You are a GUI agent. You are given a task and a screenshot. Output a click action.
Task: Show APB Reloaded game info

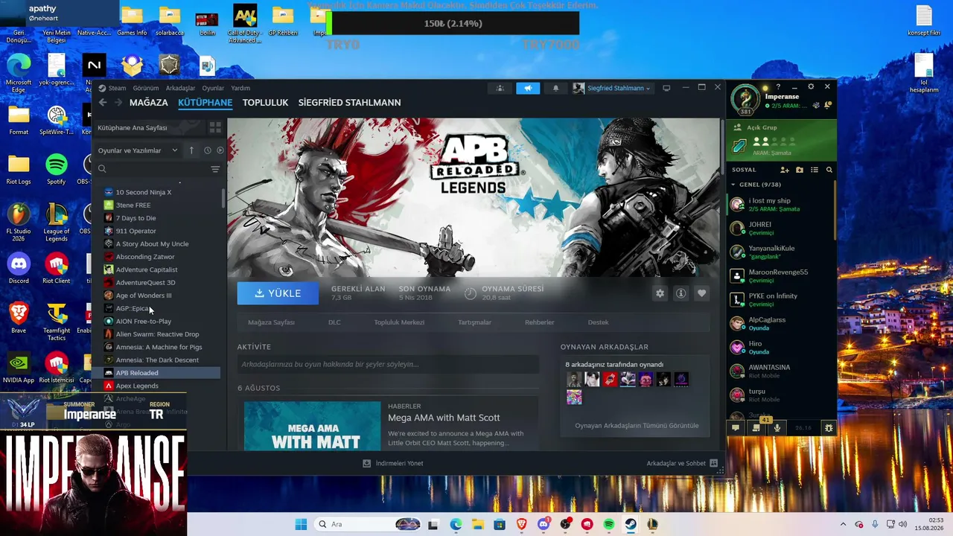click(x=681, y=293)
